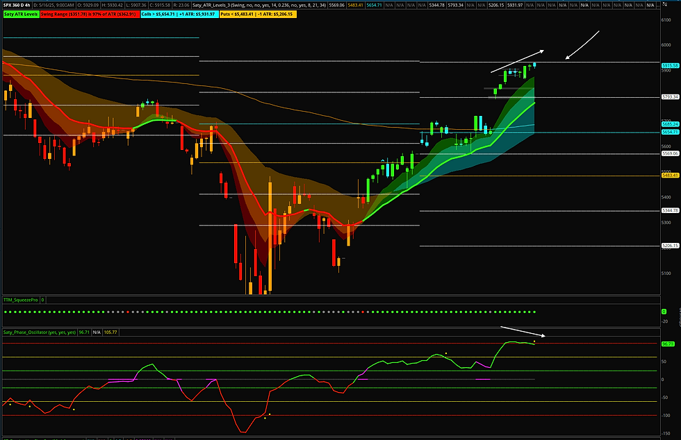
Task: Open the Saty_Phase_Oscillator study label
Action: coord(40,332)
